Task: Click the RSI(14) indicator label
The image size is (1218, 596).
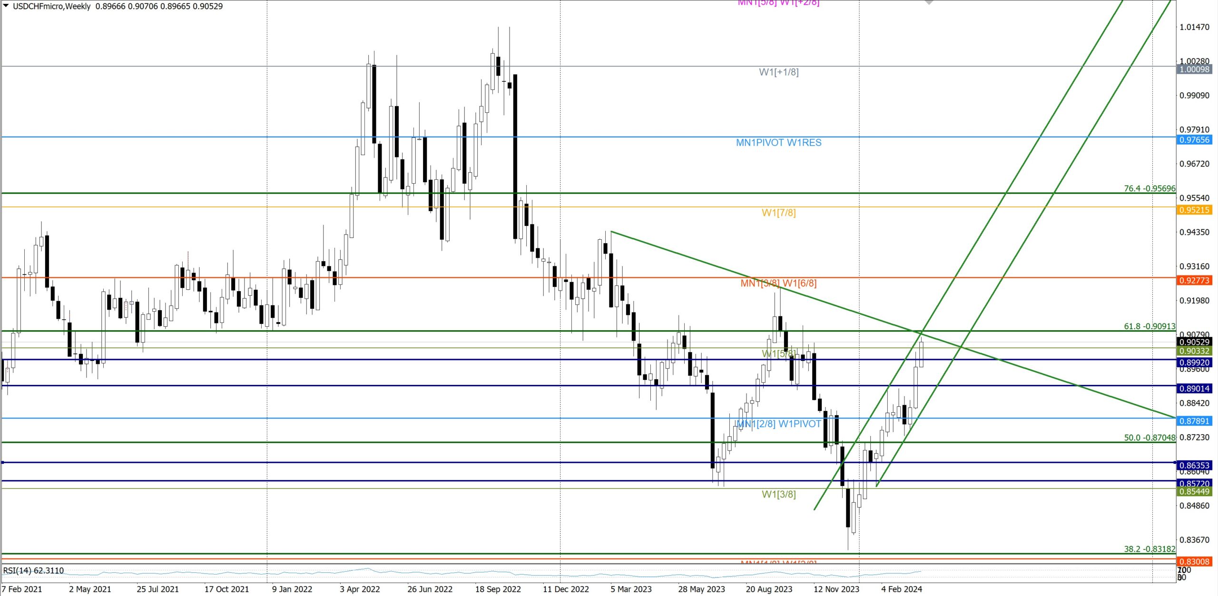Action: coord(33,570)
